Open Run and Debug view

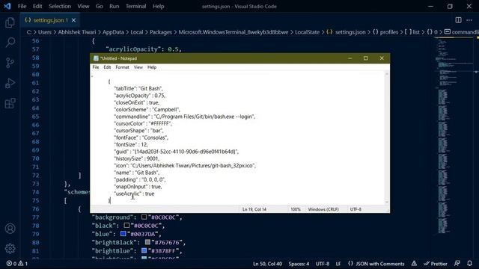coord(10,83)
